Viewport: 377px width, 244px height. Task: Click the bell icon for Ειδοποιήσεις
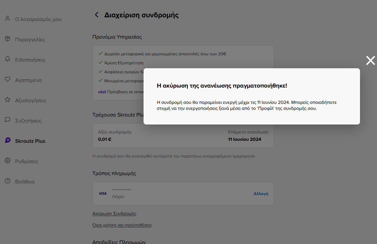point(7,59)
